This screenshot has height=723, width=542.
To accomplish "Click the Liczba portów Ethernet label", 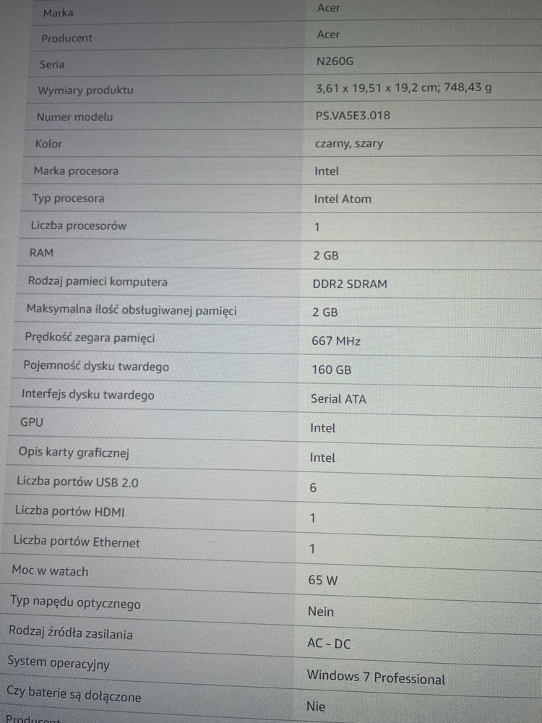I will [x=77, y=542].
